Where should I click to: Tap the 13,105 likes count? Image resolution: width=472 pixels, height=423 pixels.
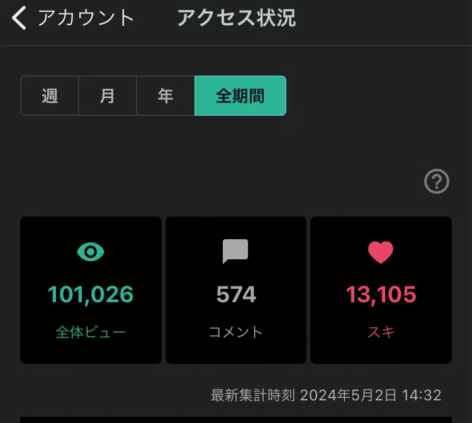381,295
